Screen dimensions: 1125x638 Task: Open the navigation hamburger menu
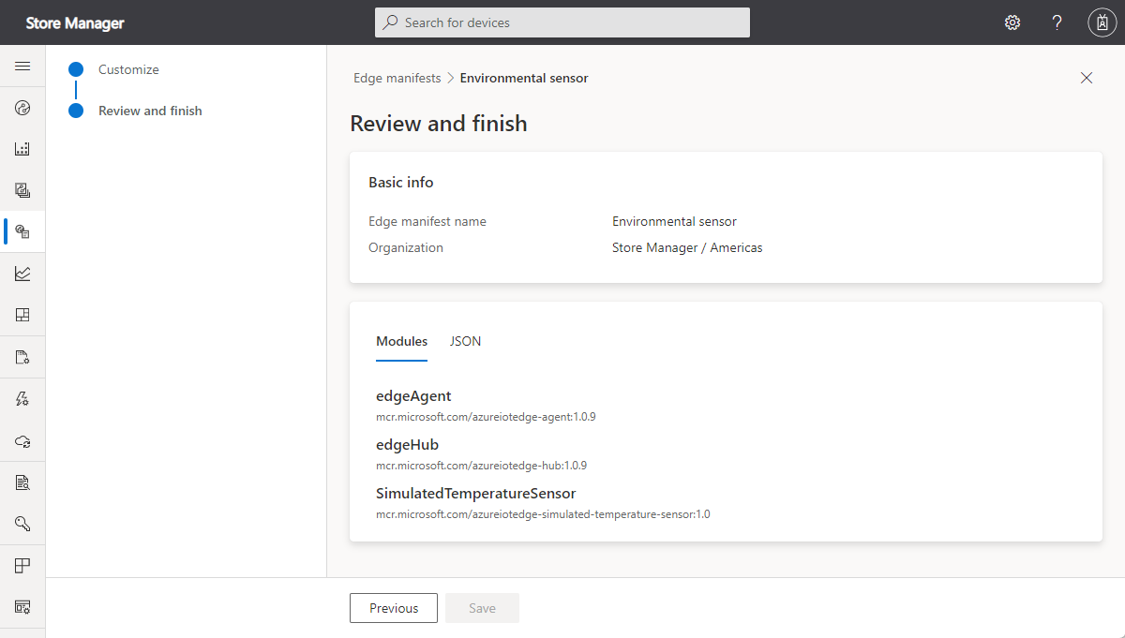click(22, 67)
